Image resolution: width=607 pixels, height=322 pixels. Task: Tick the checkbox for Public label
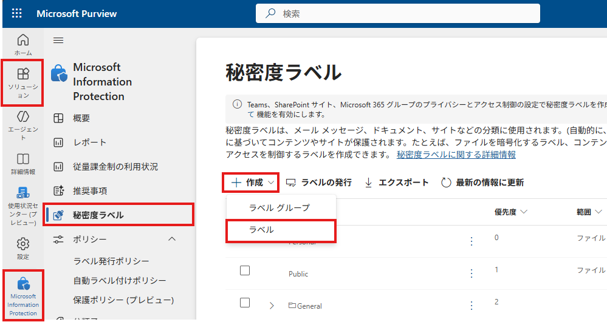click(245, 270)
